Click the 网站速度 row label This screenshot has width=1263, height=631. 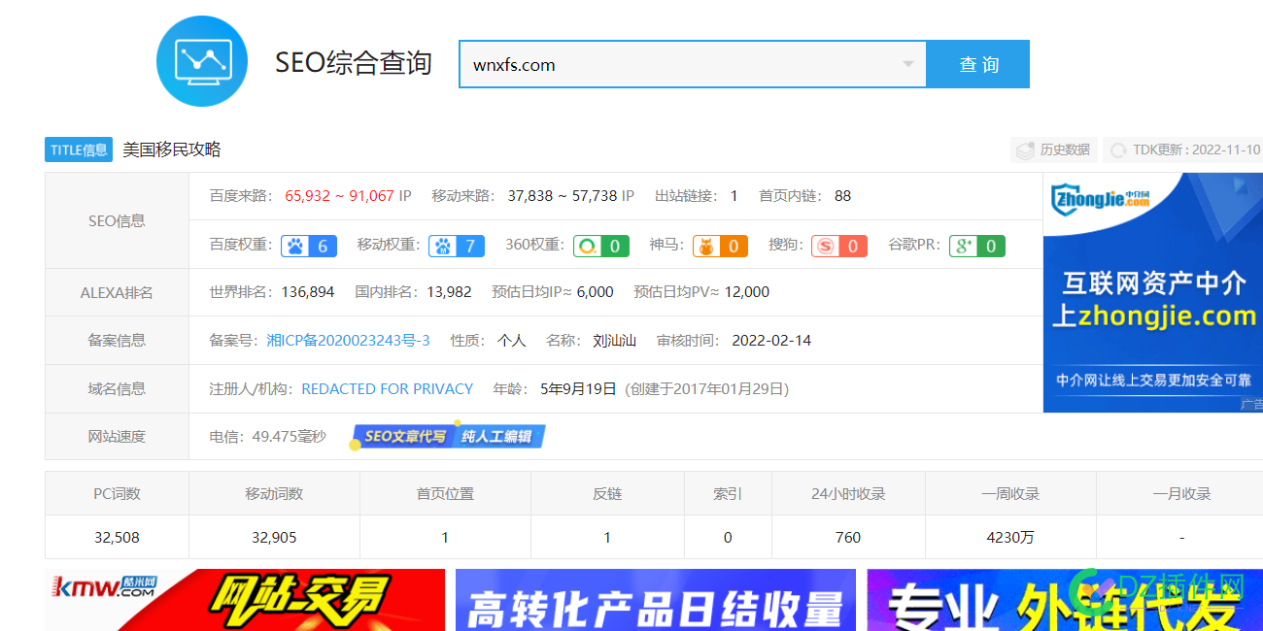pos(117,437)
